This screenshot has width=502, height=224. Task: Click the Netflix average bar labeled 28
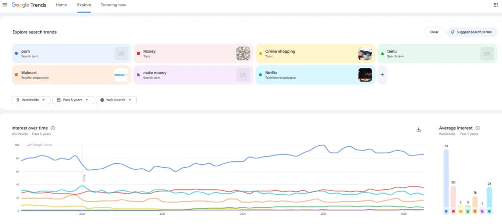tap(490, 198)
